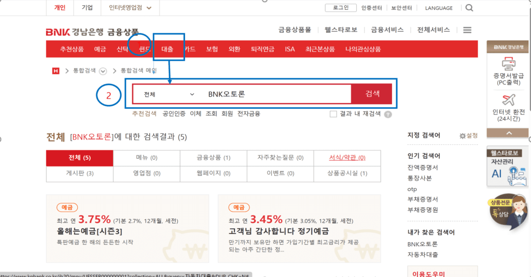Open the ISA menu
This screenshot has width=531, height=277.
290,49
